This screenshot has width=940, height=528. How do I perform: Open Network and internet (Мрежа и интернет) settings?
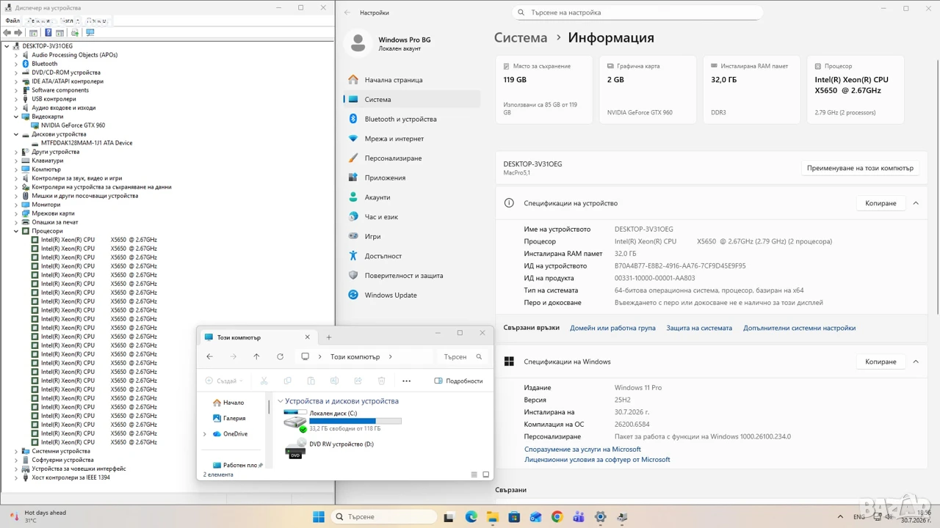click(x=412, y=139)
